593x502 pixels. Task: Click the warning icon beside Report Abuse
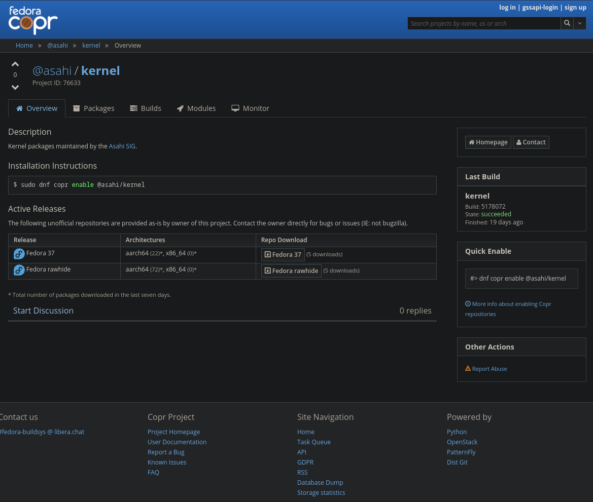(x=468, y=368)
